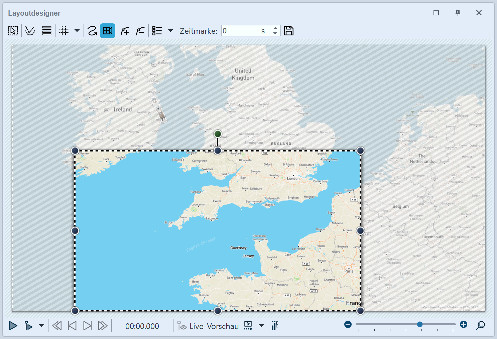Screen dimensions: 497x339
Task: Toggle the camera pan mode button
Action: click(x=108, y=31)
